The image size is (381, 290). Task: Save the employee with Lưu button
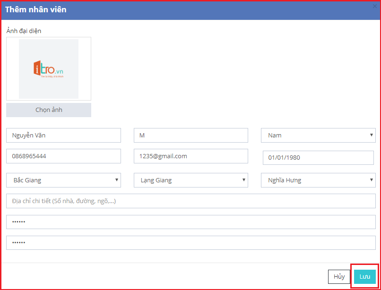pos(365,277)
